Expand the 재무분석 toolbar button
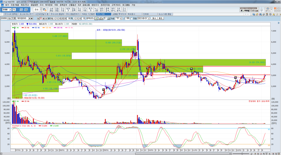This screenshot has width=281, height=155. point(113,10)
